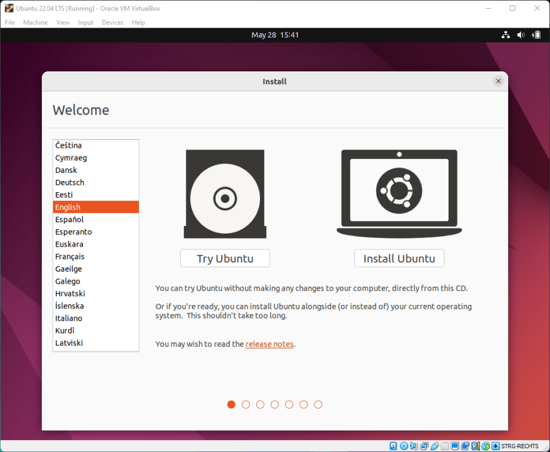This screenshot has height=452, width=550.
Task: Select Euskara in language list
Action: coord(96,244)
